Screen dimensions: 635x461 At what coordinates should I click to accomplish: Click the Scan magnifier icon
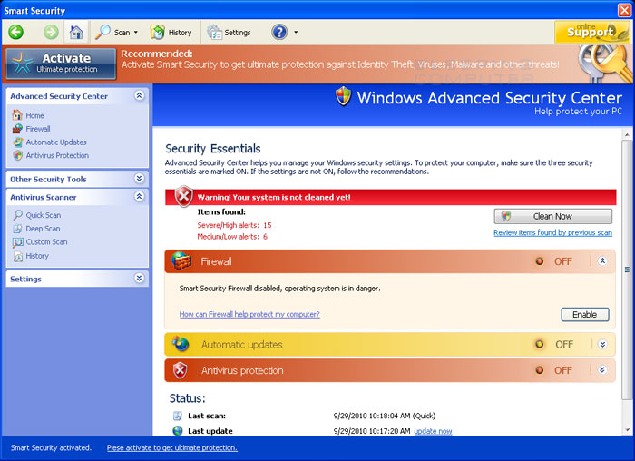point(103,32)
